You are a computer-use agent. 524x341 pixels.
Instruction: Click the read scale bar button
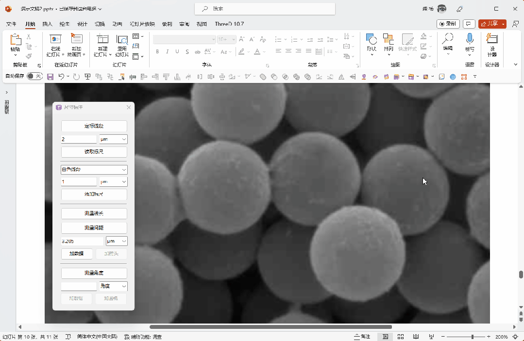[x=94, y=152]
